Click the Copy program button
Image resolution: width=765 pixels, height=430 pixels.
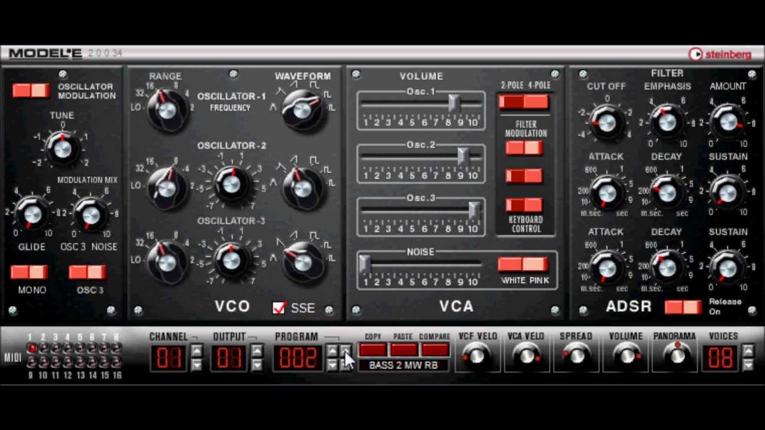(373, 350)
